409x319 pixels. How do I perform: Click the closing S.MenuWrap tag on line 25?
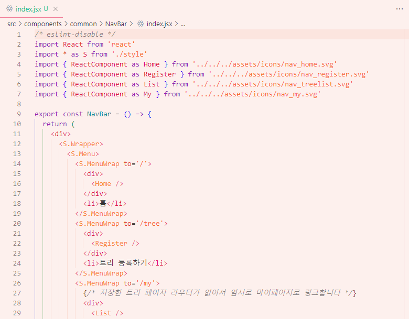coord(101,273)
